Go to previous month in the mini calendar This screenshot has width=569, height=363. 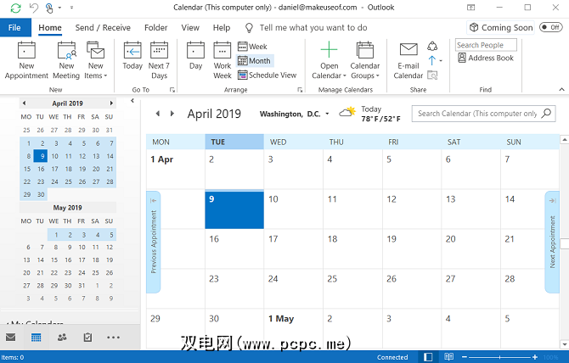pos(24,103)
